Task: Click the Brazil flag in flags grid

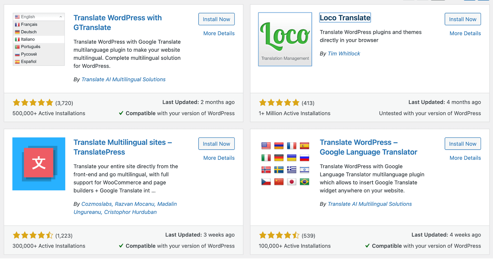Action: (304, 182)
